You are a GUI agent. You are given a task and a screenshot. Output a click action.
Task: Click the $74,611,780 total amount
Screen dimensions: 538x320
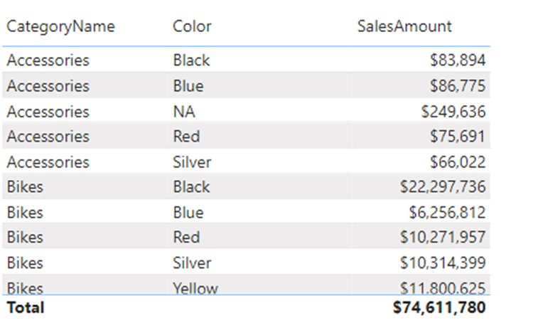439,308
